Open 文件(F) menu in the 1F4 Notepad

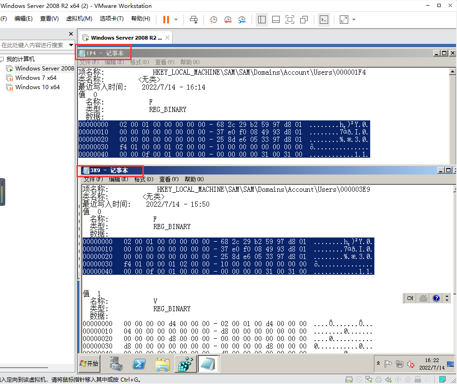(89, 63)
